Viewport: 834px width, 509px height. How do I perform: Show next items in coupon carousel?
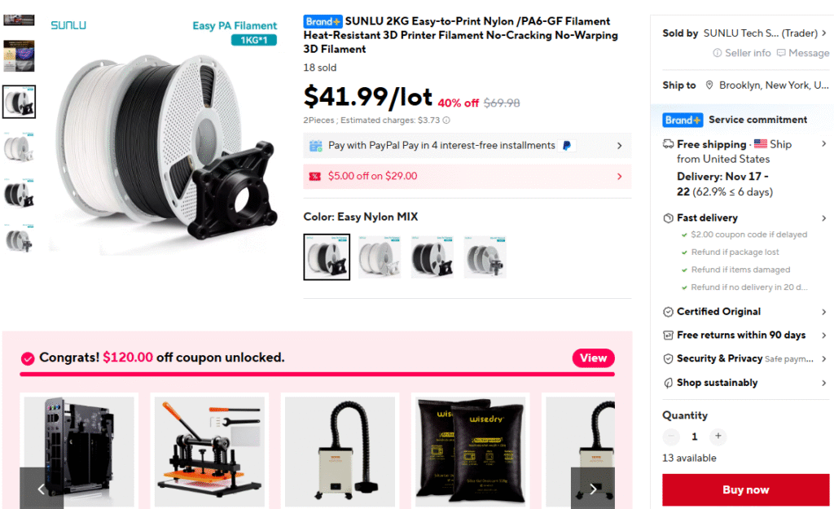coord(593,489)
